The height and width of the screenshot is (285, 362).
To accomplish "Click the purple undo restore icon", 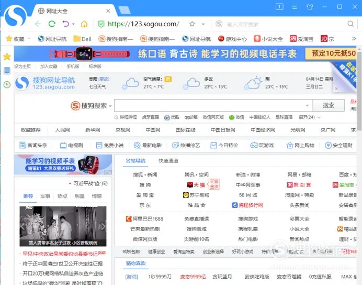I will pyautogui.click(x=66, y=24).
